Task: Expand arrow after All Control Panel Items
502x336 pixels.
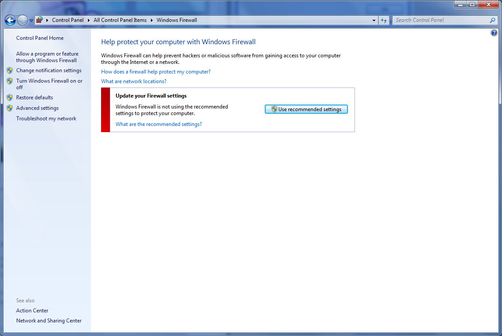Action: pos(152,20)
